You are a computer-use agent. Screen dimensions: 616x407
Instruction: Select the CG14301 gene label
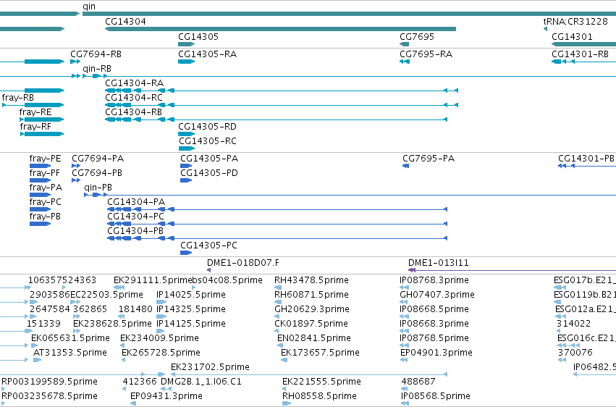point(572,36)
